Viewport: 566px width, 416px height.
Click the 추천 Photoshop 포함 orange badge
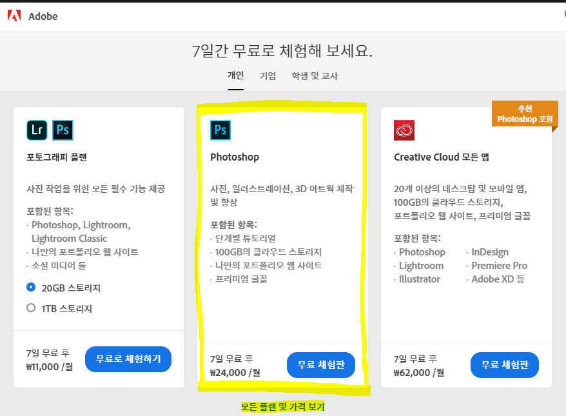[525, 114]
